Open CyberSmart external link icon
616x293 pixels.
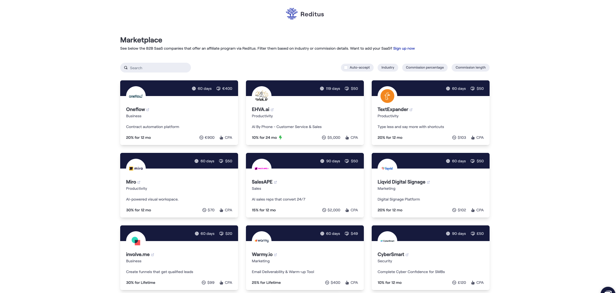point(407,255)
